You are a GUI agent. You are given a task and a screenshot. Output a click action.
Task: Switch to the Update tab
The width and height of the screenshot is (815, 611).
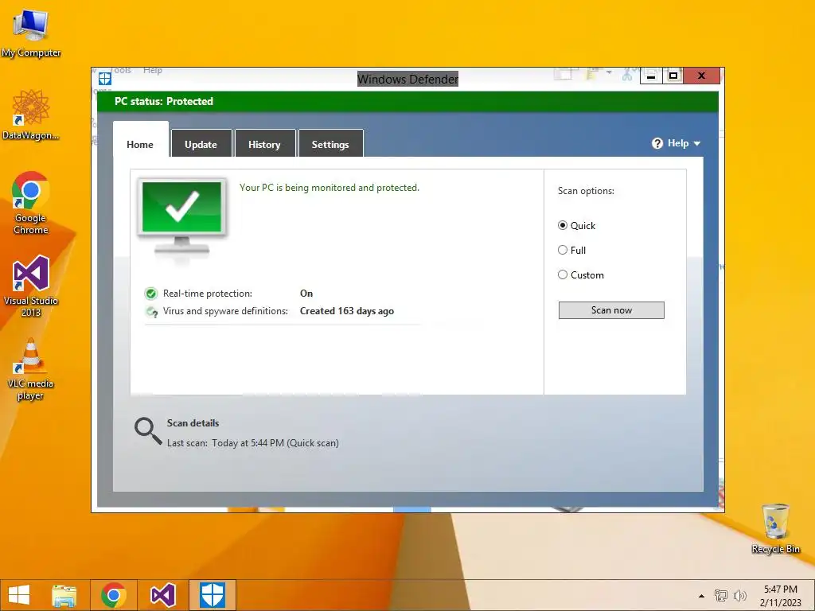(x=201, y=144)
